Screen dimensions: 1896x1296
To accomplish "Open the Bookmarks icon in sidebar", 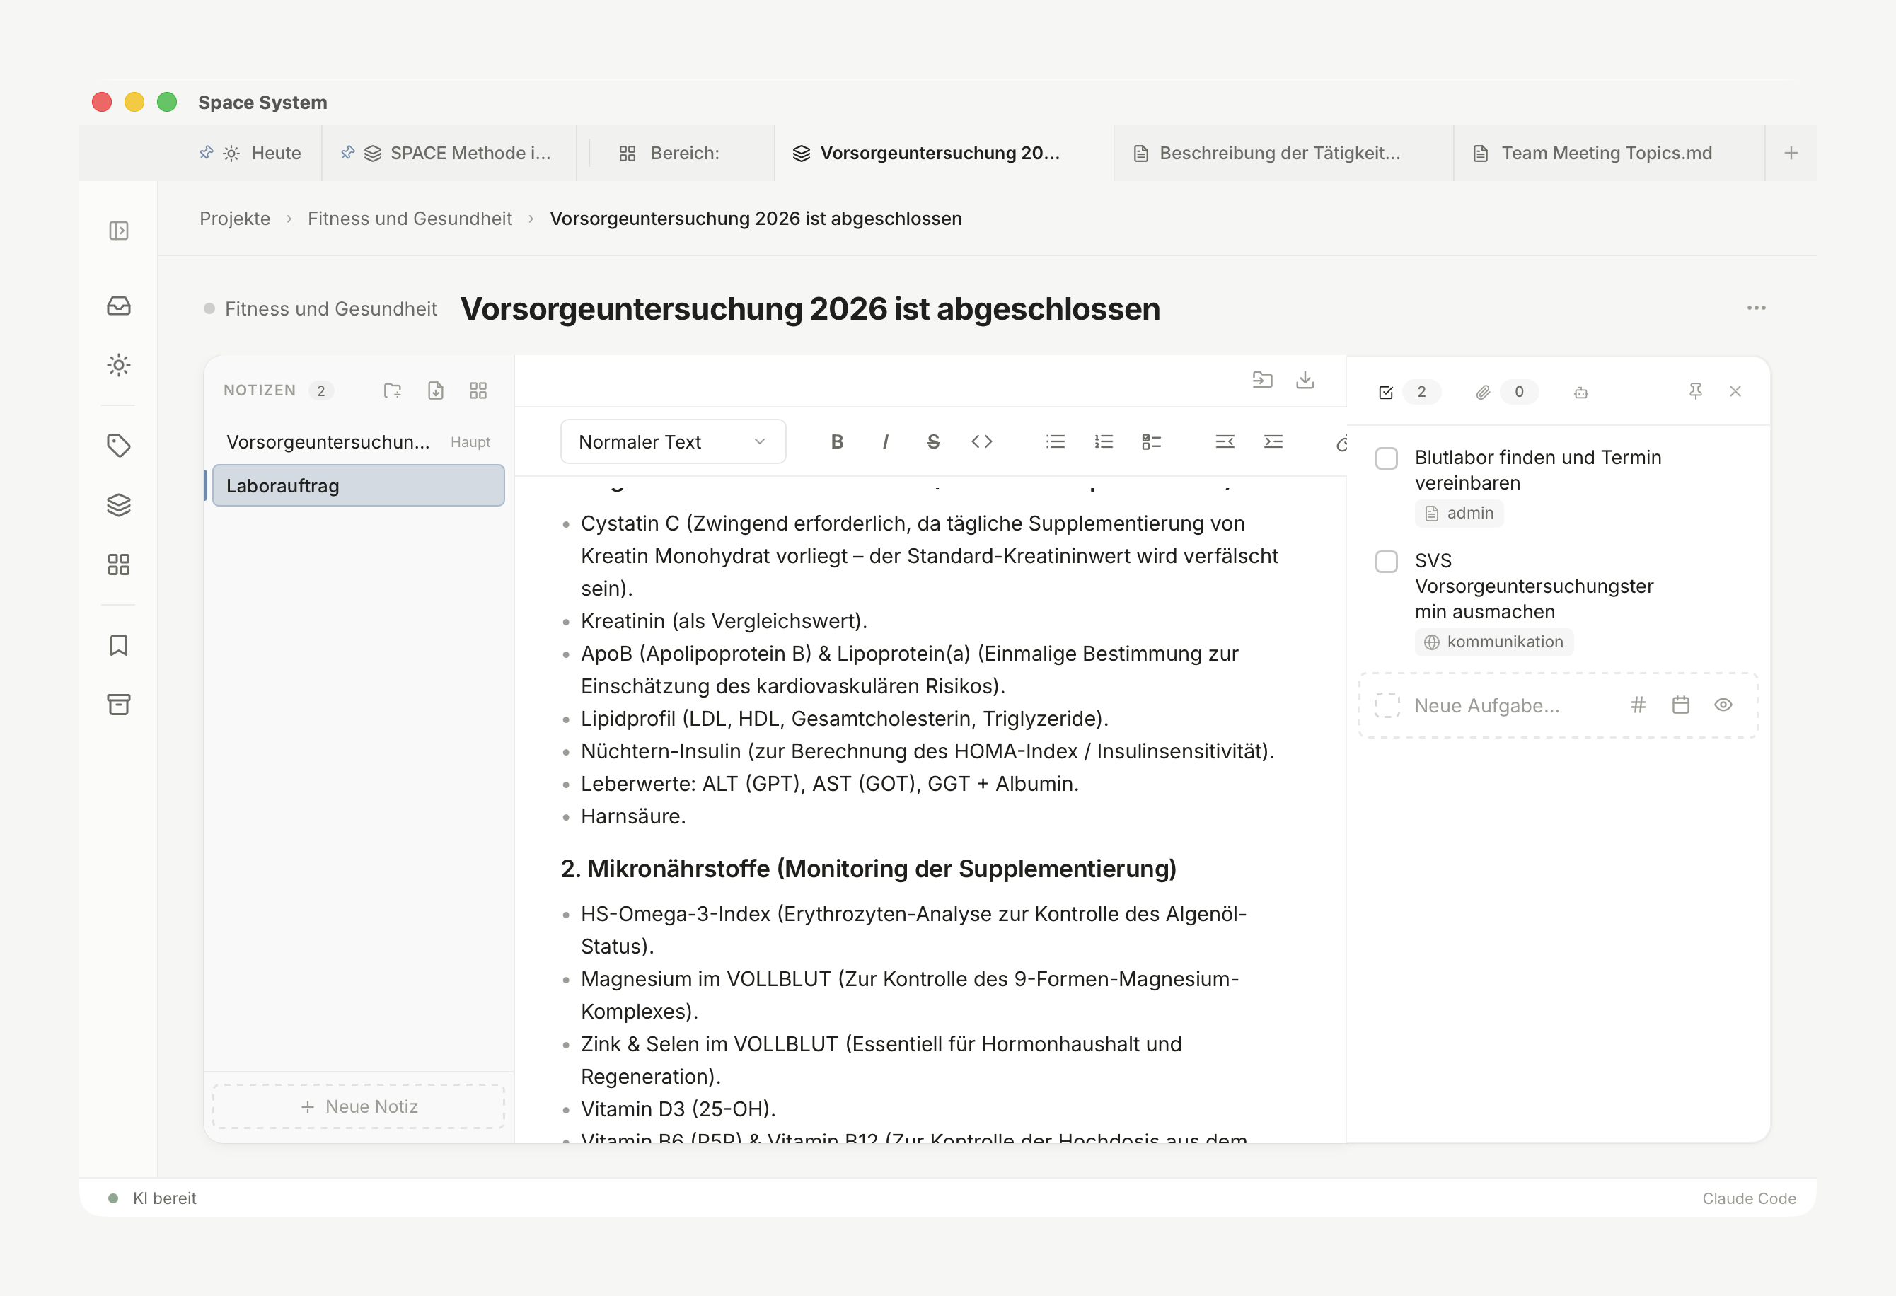I will (x=119, y=645).
